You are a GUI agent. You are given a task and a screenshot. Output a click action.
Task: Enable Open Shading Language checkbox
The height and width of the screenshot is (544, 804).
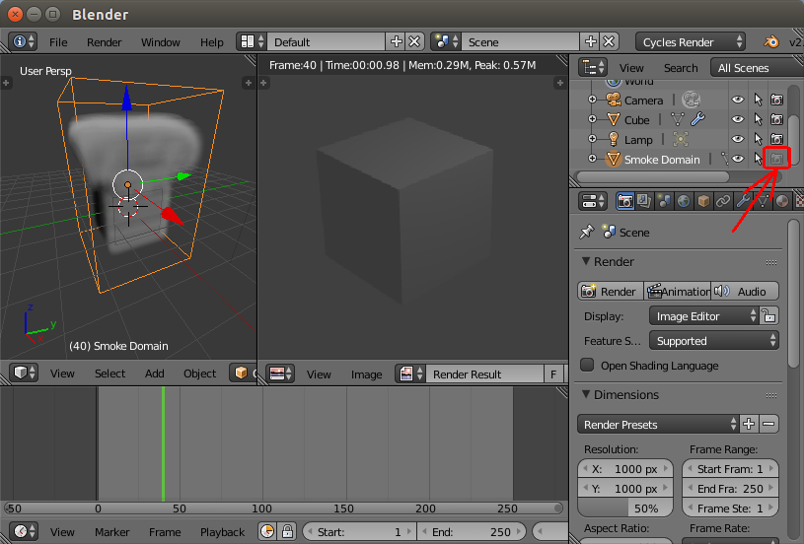[587, 365]
